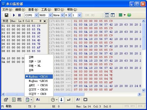Open the 编辑(V) menu
The image size is (147, 110).
pyautogui.click(x=20, y=10)
